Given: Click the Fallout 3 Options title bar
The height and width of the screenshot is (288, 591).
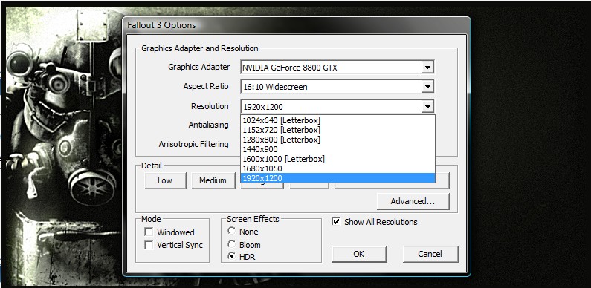Looking at the screenshot, I should pyautogui.click(x=297, y=25).
